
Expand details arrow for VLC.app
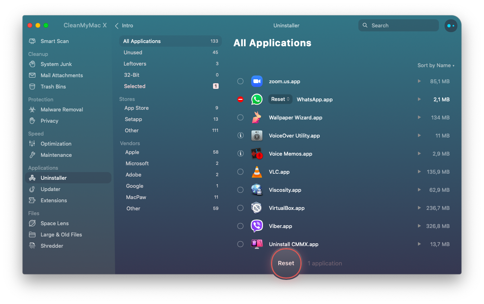[x=419, y=172]
